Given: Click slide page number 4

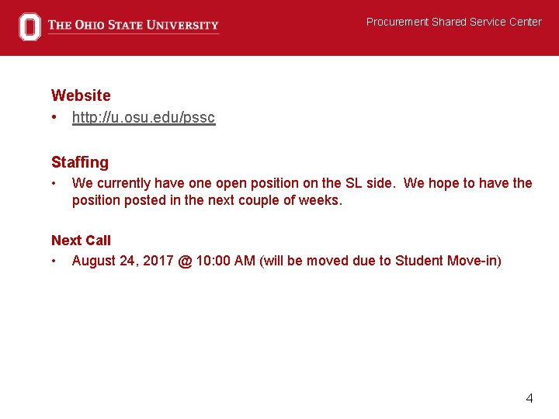Looking at the screenshot, I should [x=529, y=398].
